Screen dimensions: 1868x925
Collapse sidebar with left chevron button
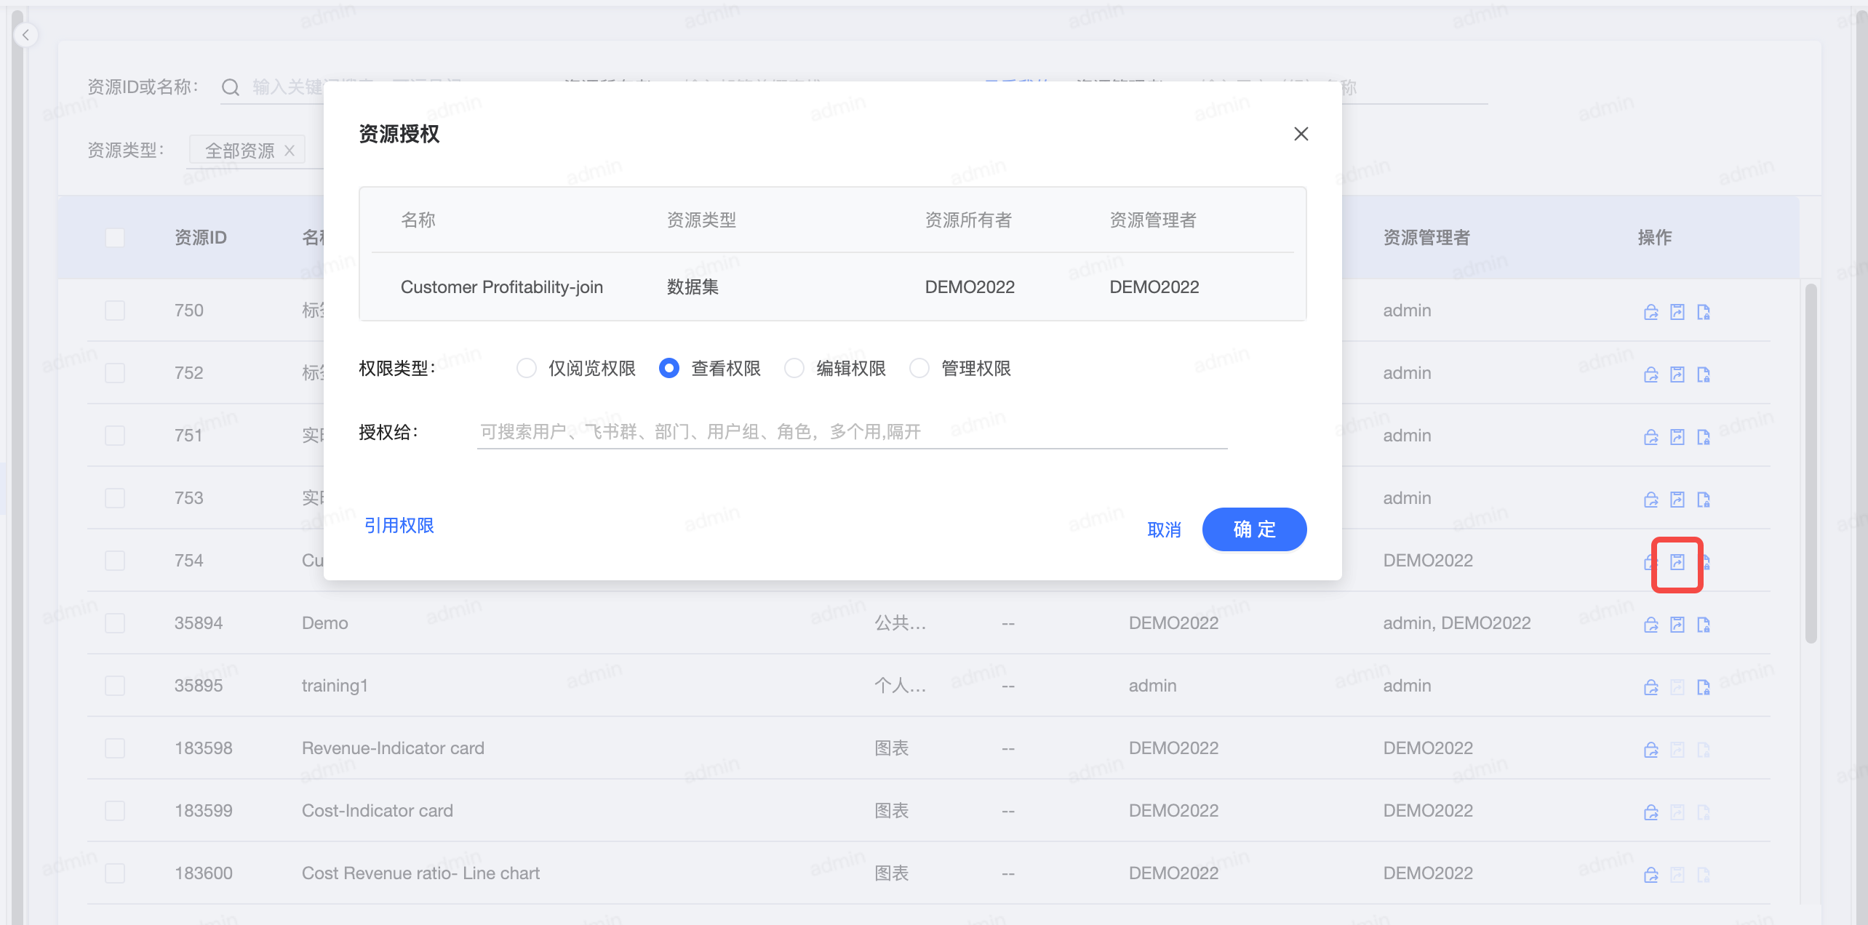[26, 35]
